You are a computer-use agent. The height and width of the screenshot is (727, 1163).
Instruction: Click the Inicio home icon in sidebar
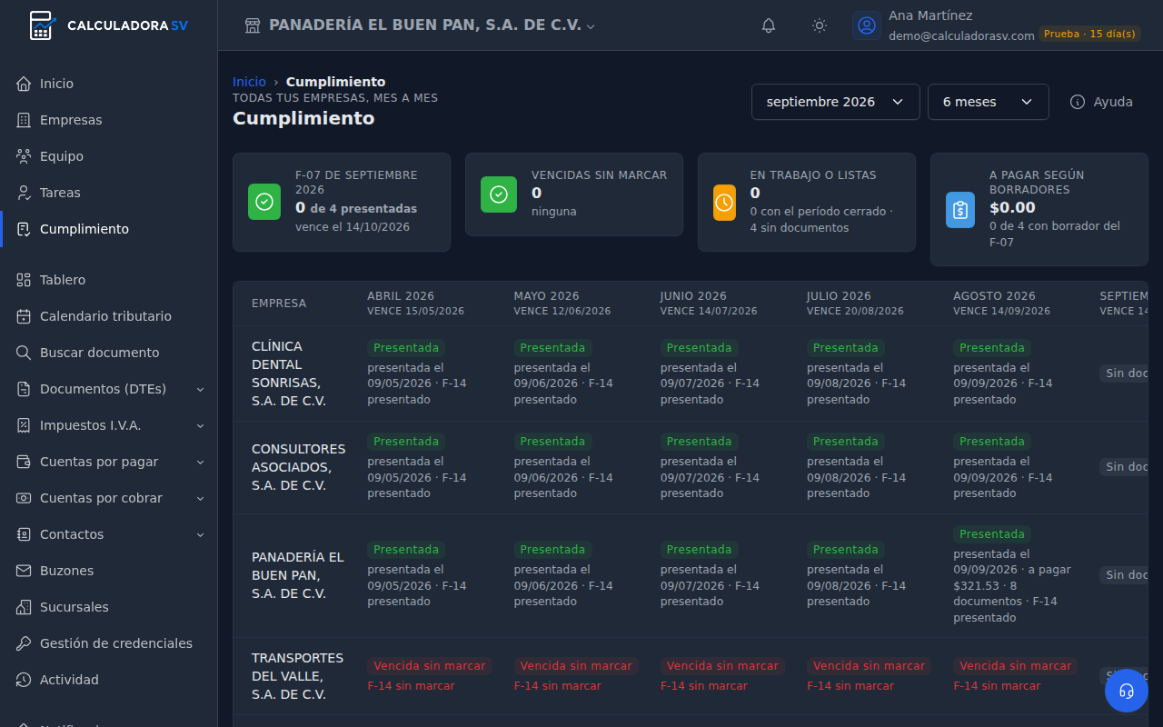pos(24,84)
